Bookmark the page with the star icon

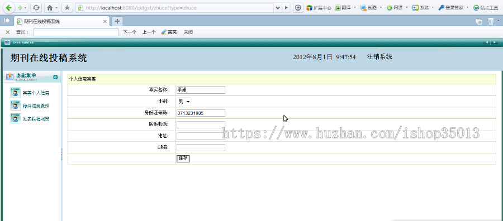click(67, 8)
